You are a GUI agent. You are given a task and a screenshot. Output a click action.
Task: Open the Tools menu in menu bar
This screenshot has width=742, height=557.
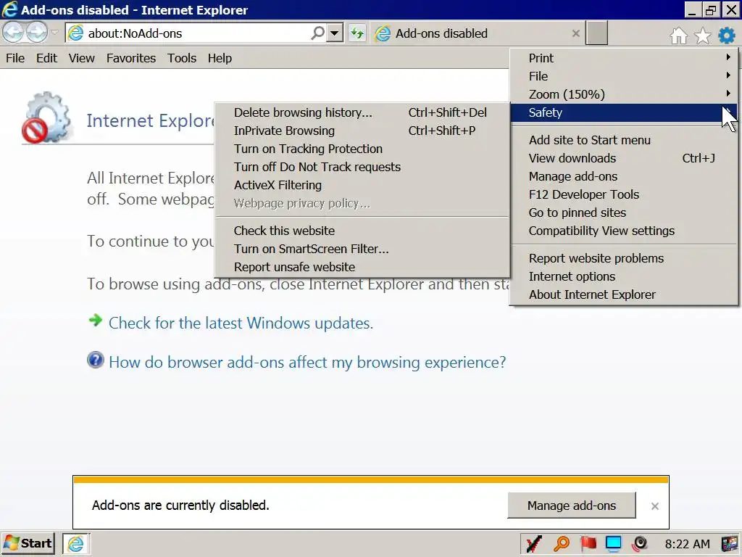tap(182, 58)
